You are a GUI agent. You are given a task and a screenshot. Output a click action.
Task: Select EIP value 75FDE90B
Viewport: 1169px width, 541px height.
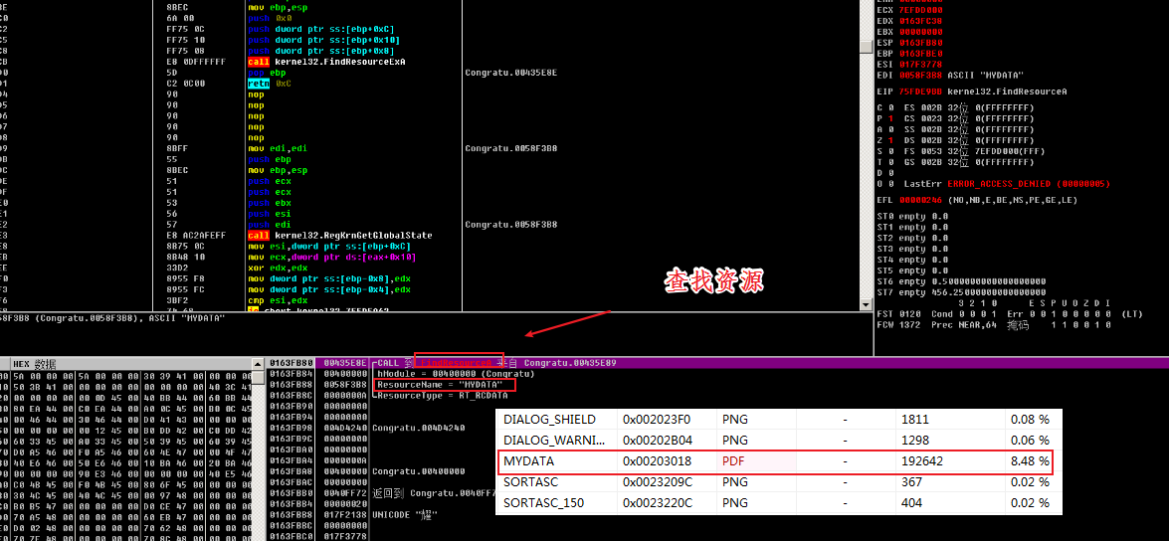click(920, 91)
